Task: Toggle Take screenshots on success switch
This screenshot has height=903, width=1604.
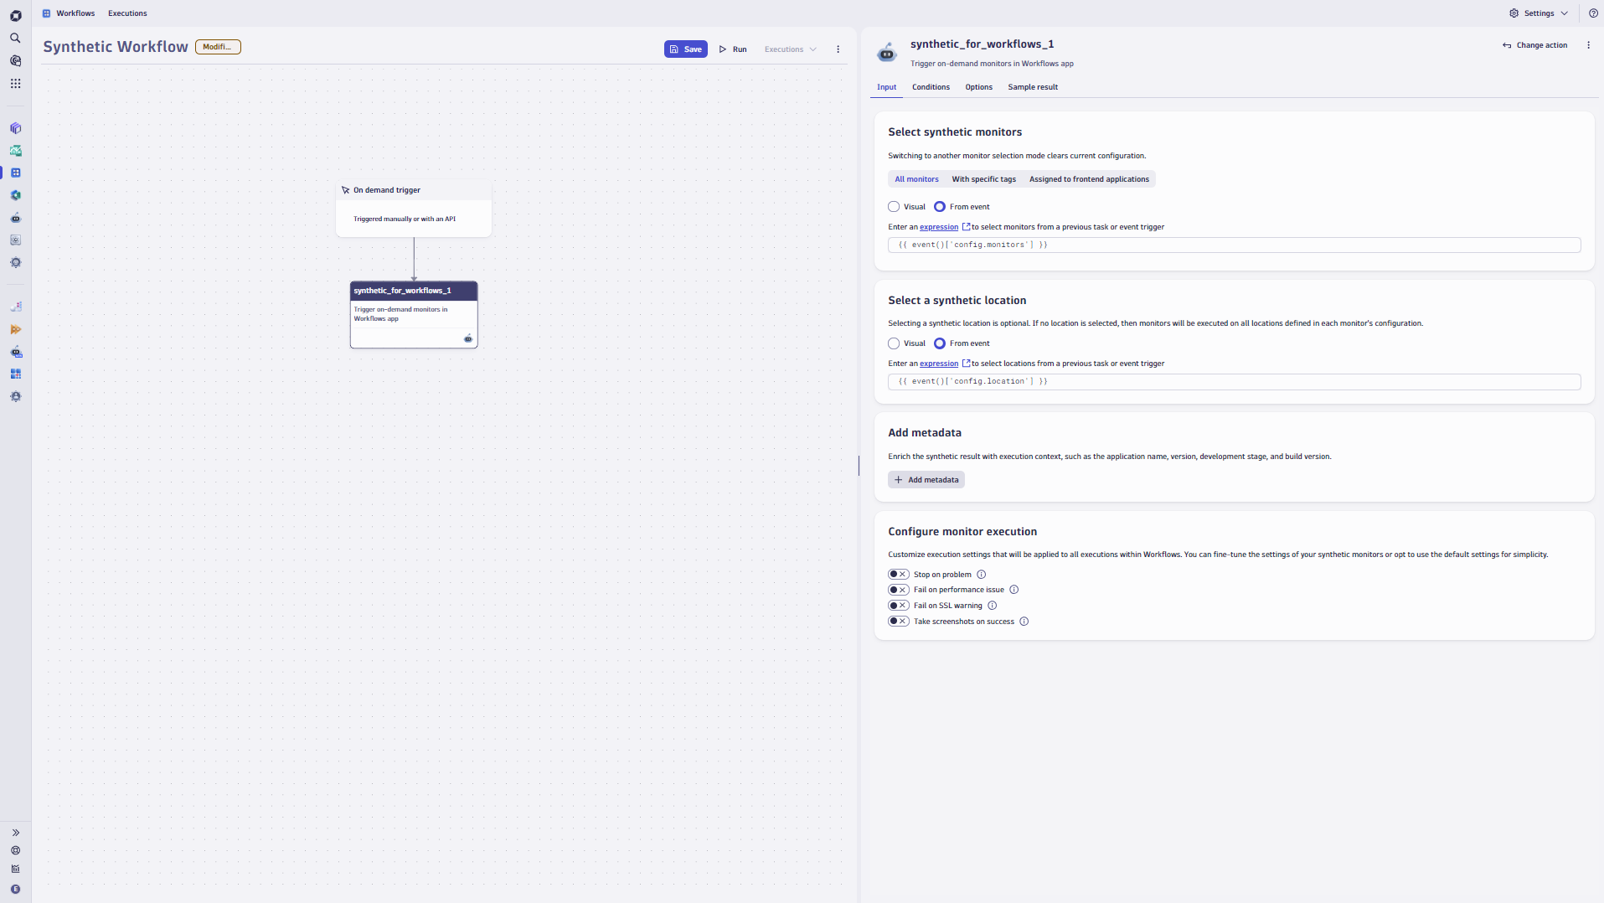Action: click(898, 622)
